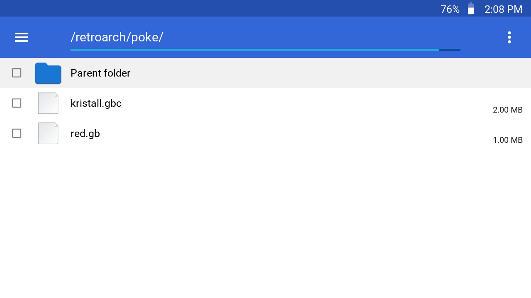Click the hamburger icon in the toolbar
This screenshot has width=531, height=298.
click(x=21, y=37)
